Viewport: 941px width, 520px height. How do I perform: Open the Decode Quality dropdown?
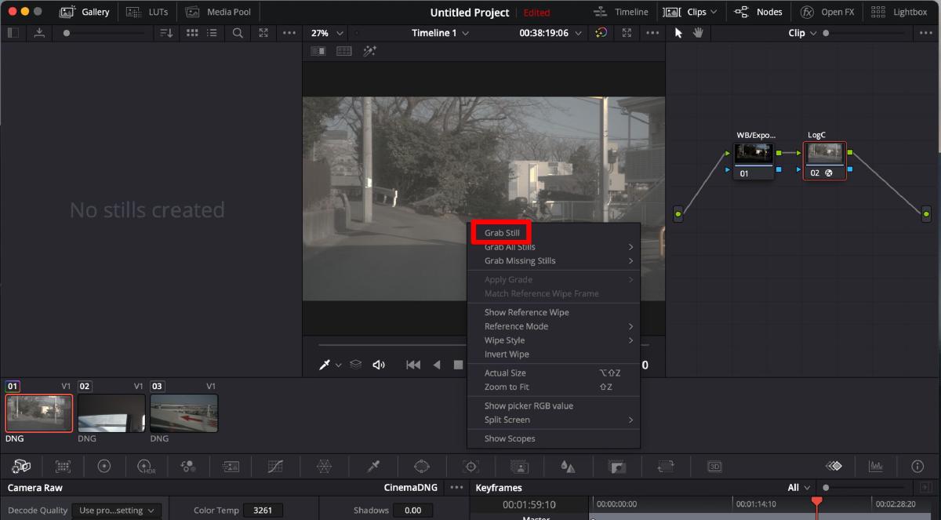[x=116, y=510]
